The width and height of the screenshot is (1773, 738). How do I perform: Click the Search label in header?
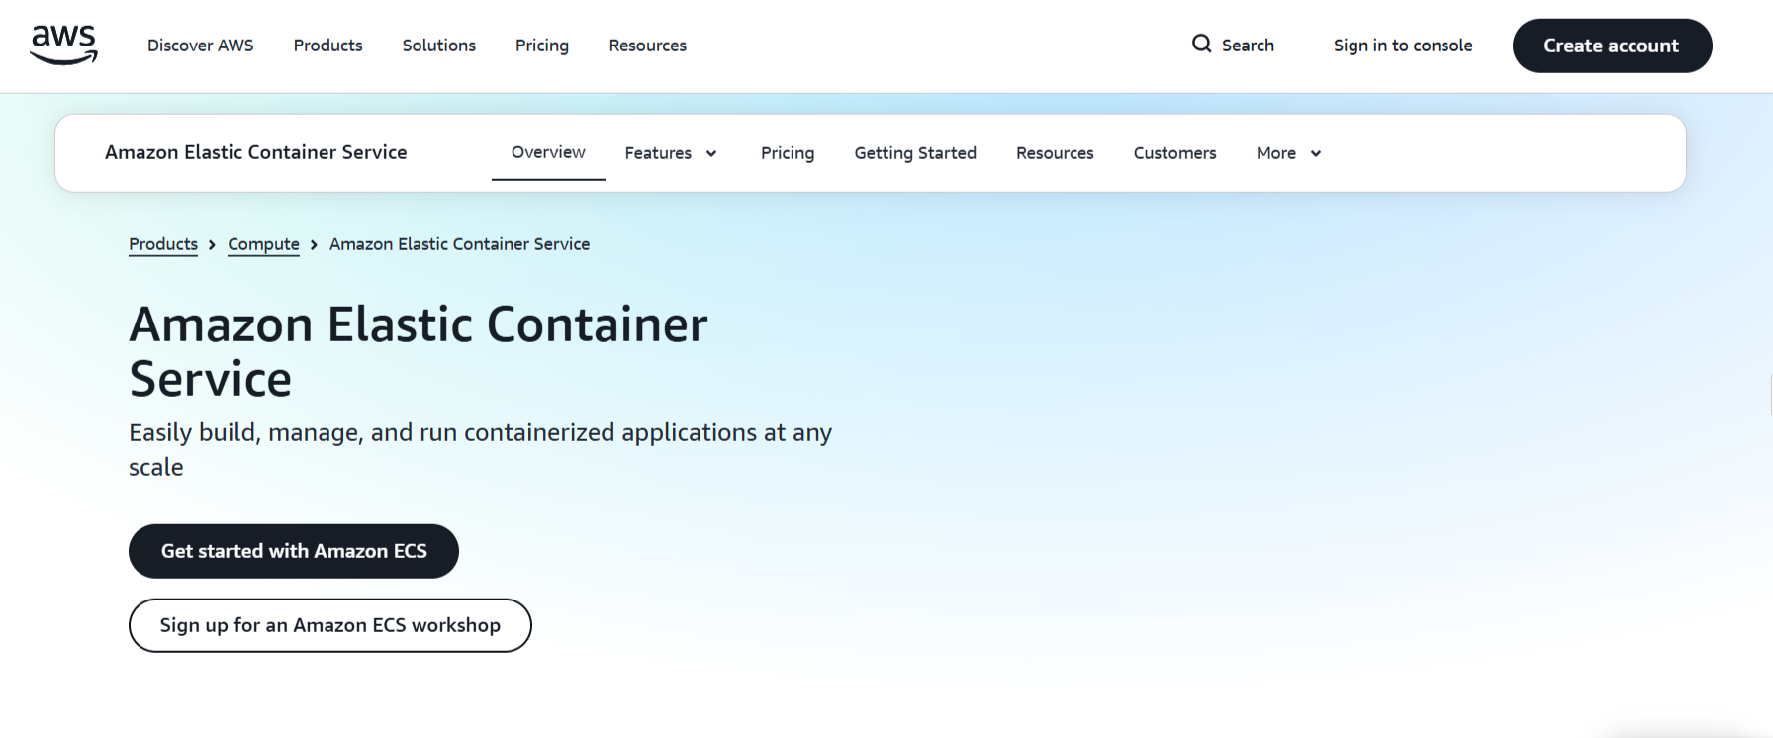[1248, 46]
